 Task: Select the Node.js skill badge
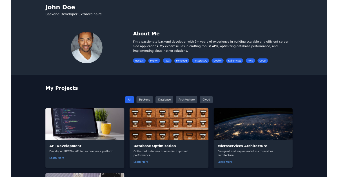139,60
